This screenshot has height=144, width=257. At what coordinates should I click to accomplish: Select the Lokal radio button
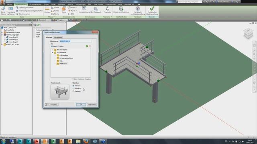[52, 46]
